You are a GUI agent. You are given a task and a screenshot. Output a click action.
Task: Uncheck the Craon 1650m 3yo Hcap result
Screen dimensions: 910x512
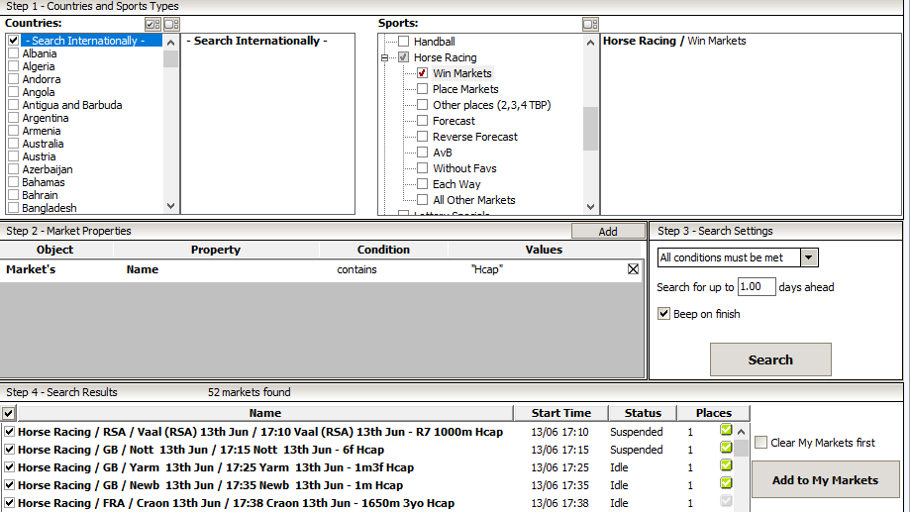[9, 503]
